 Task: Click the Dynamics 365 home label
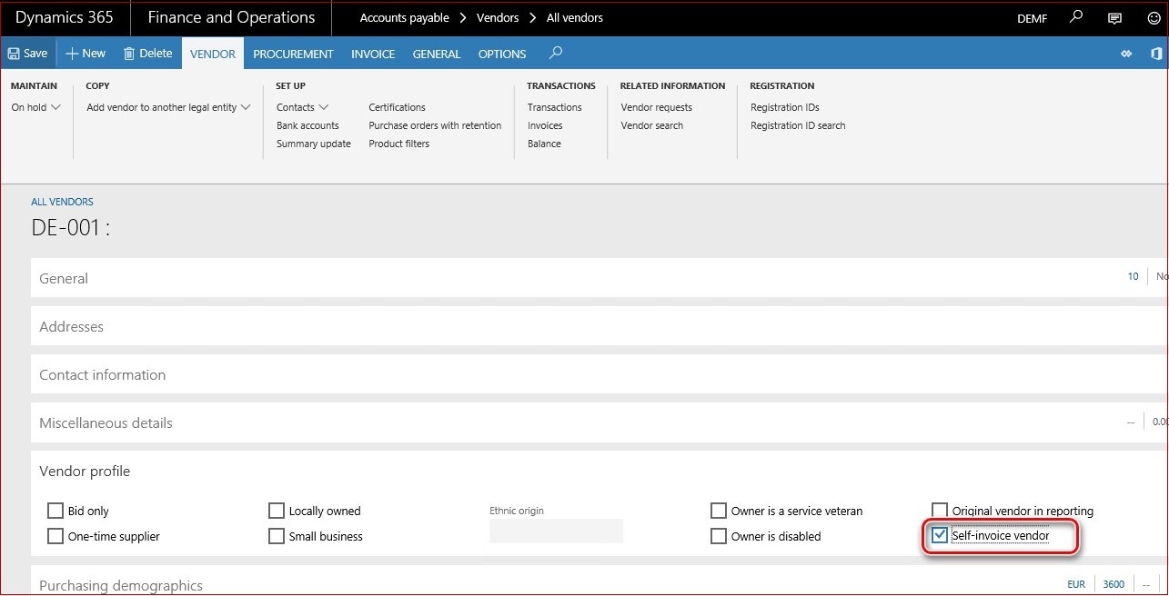click(65, 17)
